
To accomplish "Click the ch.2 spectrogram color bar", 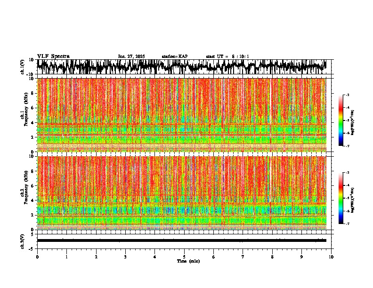I will [341, 198].
